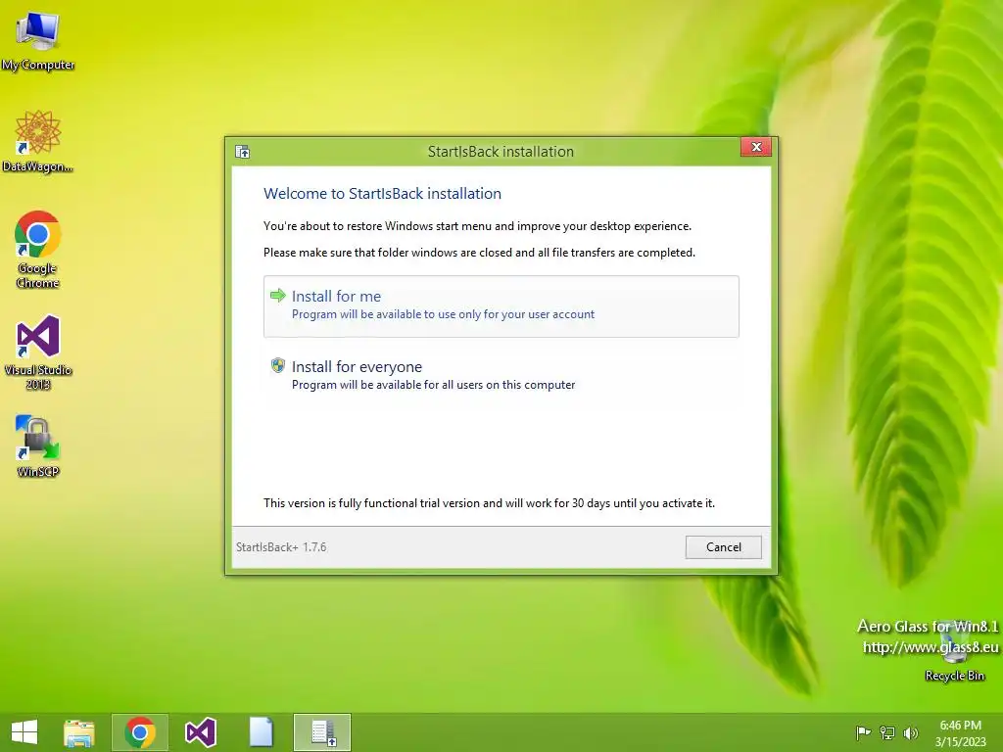Select the WinSCP desktop shortcut
The width and height of the screenshot is (1003, 752).
click(x=38, y=446)
